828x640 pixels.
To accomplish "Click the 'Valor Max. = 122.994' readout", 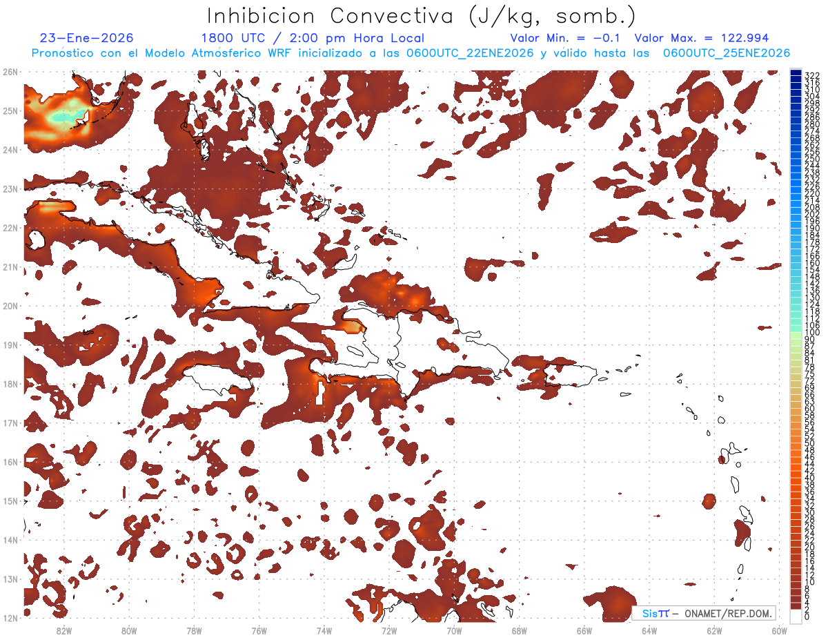I will [x=702, y=38].
